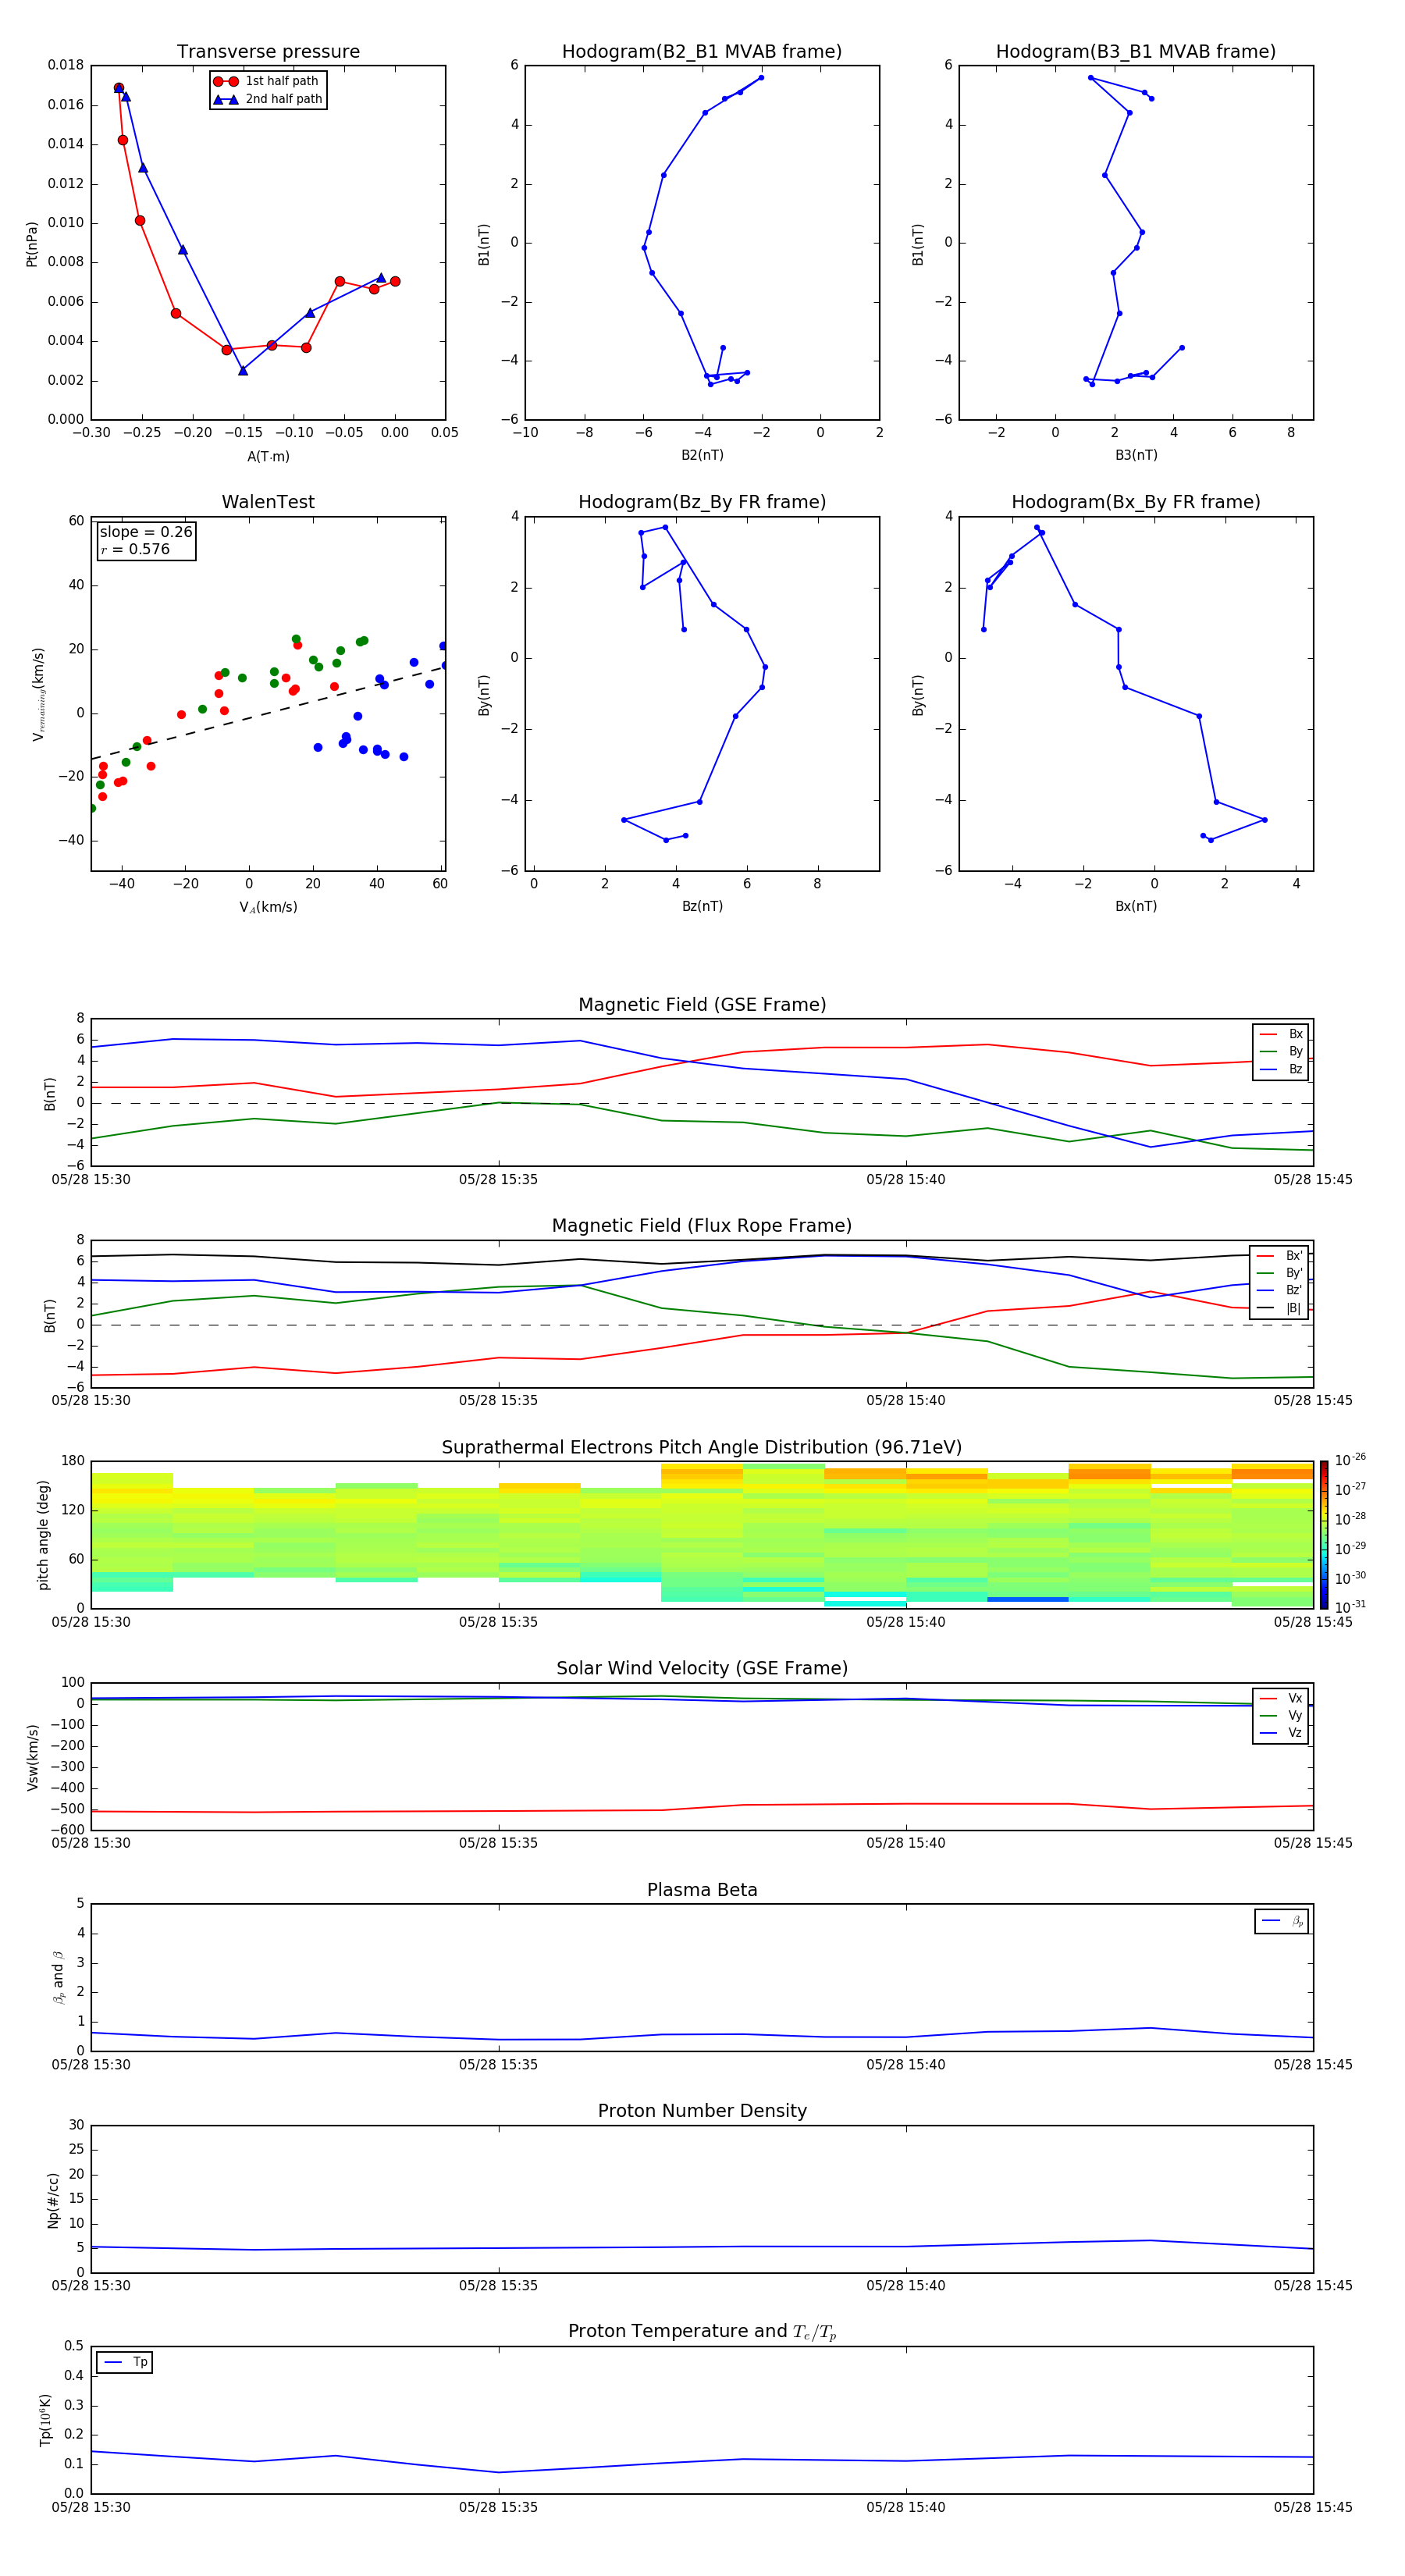Viewport: 1405px width, 2576px height.
Task: Select the "V_A(km/s)" x-axis label
Action: tap(268, 908)
